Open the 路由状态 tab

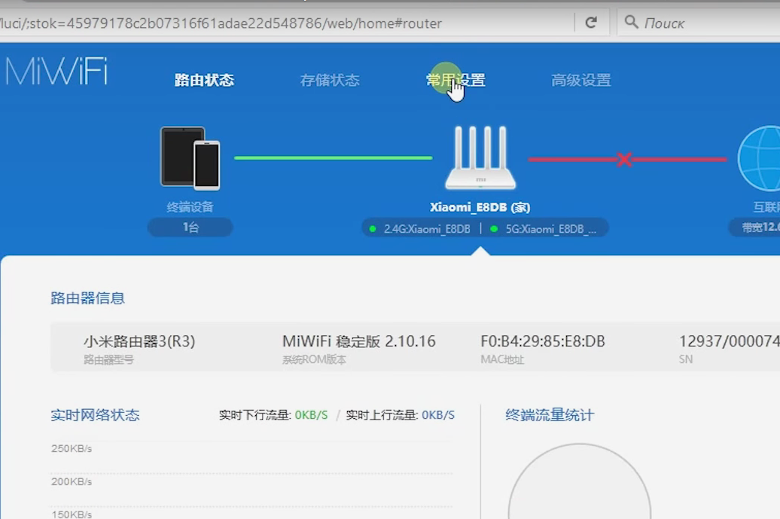(204, 80)
